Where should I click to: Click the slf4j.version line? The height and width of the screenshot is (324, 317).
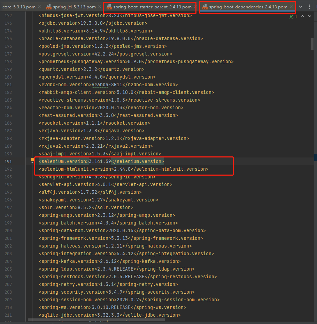90,192
